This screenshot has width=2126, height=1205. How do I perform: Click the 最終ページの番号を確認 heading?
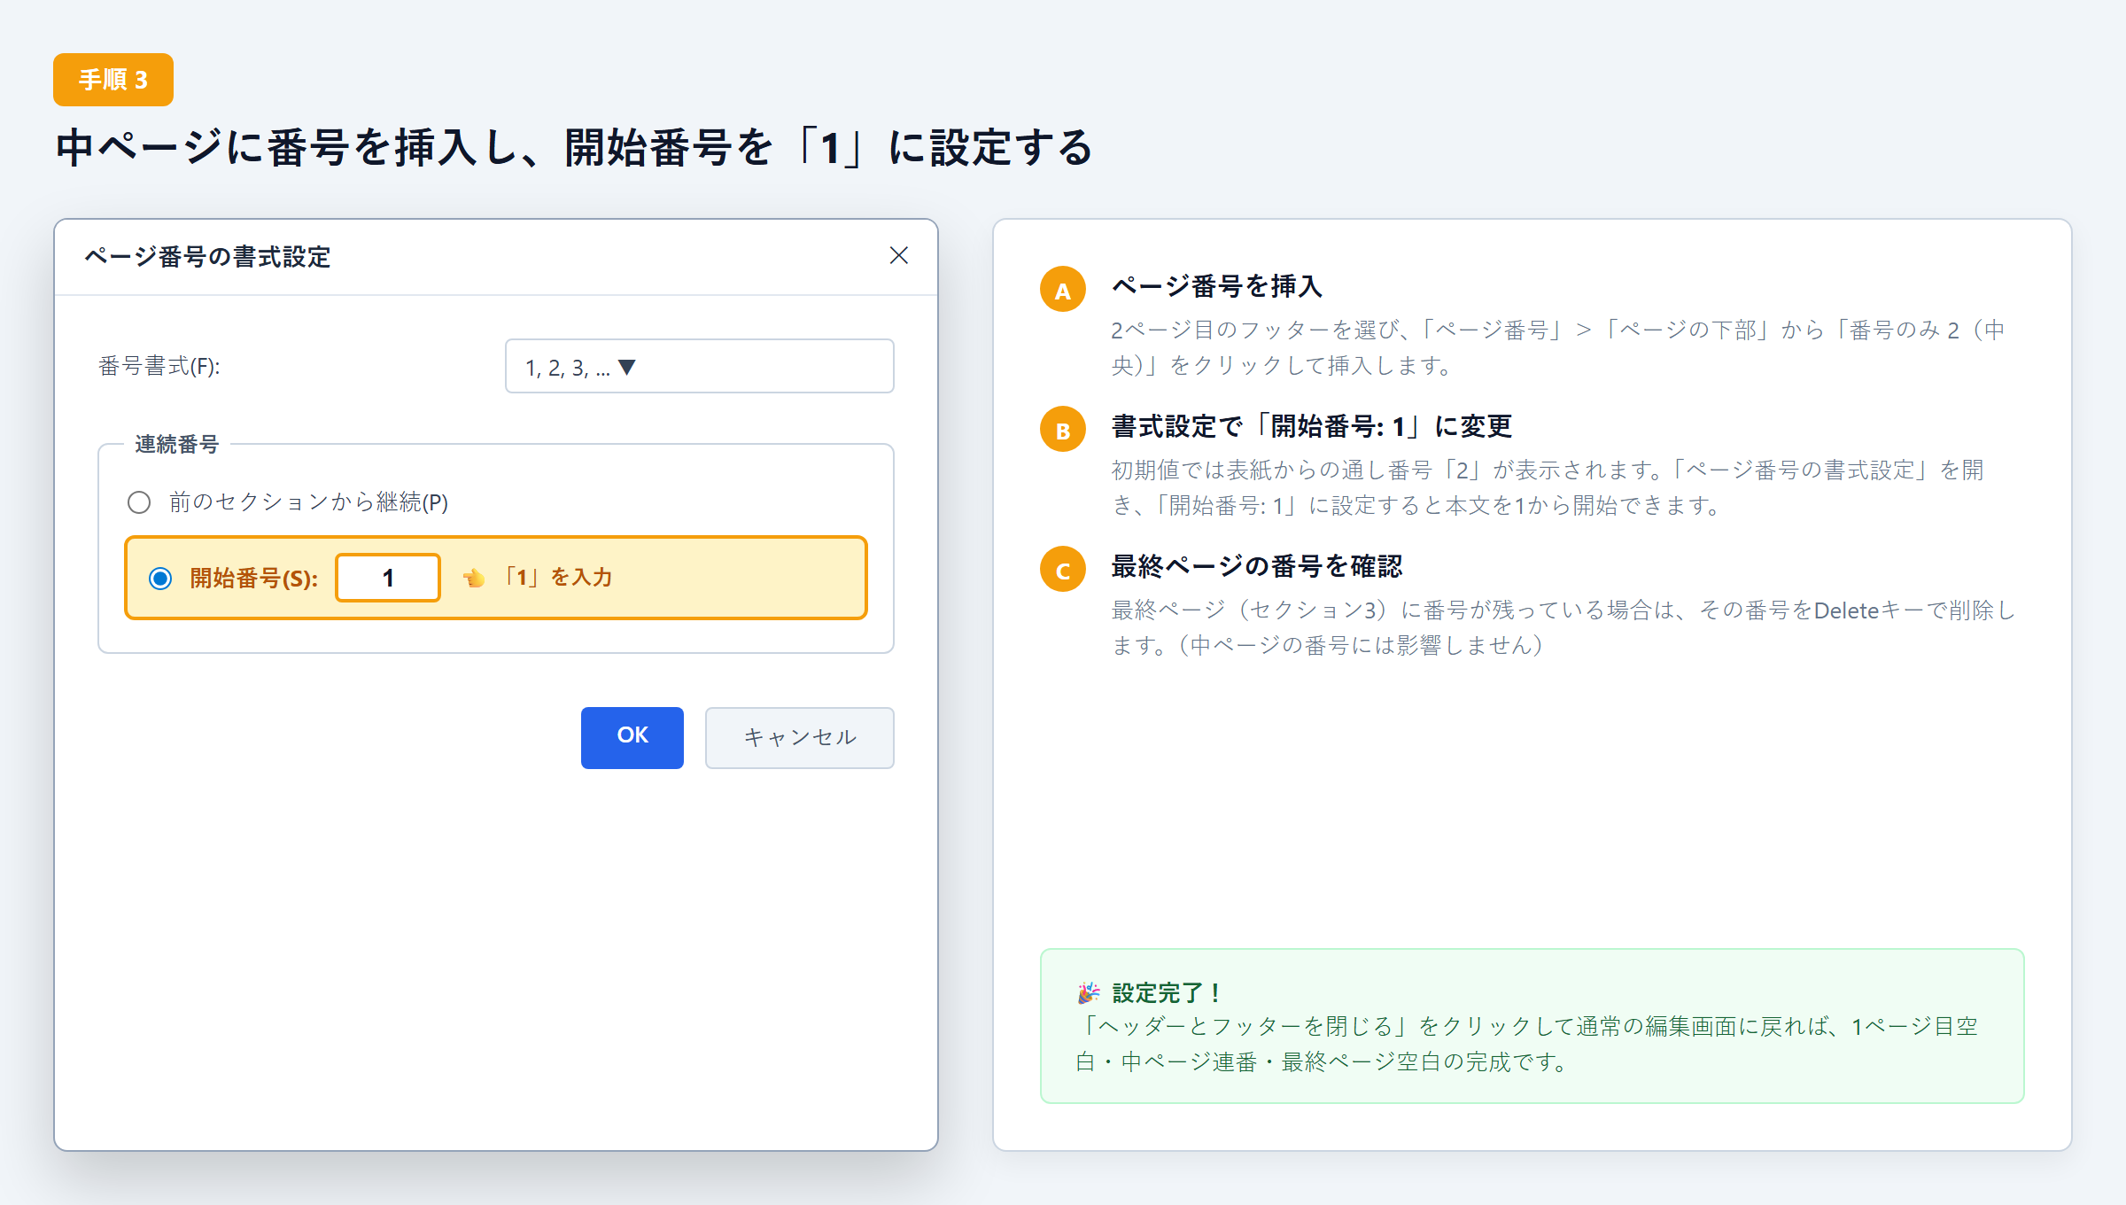click(x=1257, y=566)
